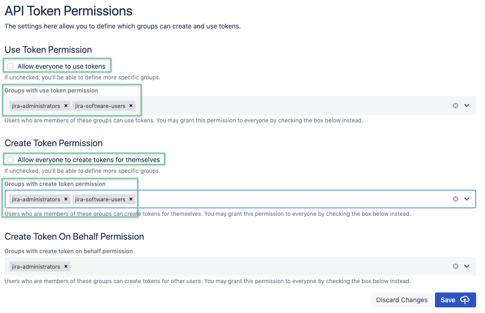The image size is (485, 313).
Task: Remove jira-administrators from use token groups
Action: pos(66,106)
